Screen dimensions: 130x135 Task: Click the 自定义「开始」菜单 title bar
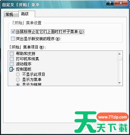coord(54,5)
